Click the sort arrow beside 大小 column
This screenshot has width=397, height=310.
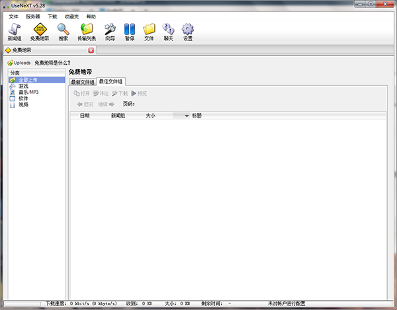[176, 116]
